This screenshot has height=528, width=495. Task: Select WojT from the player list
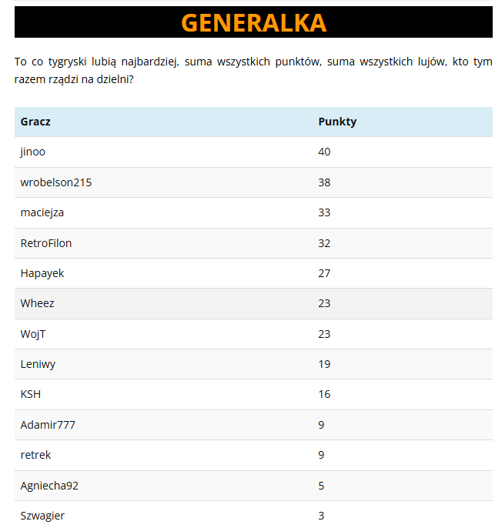click(34, 334)
